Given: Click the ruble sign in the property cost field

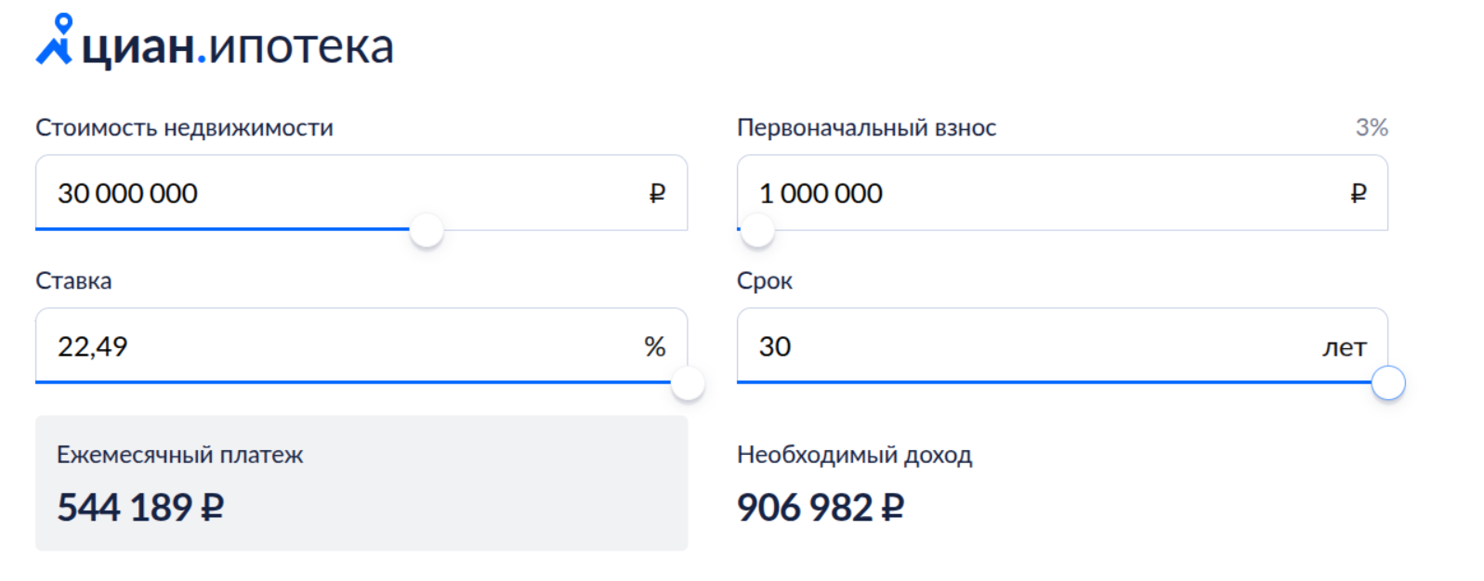Looking at the screenshot, I should pyautogui.click(x=657, y=193).
